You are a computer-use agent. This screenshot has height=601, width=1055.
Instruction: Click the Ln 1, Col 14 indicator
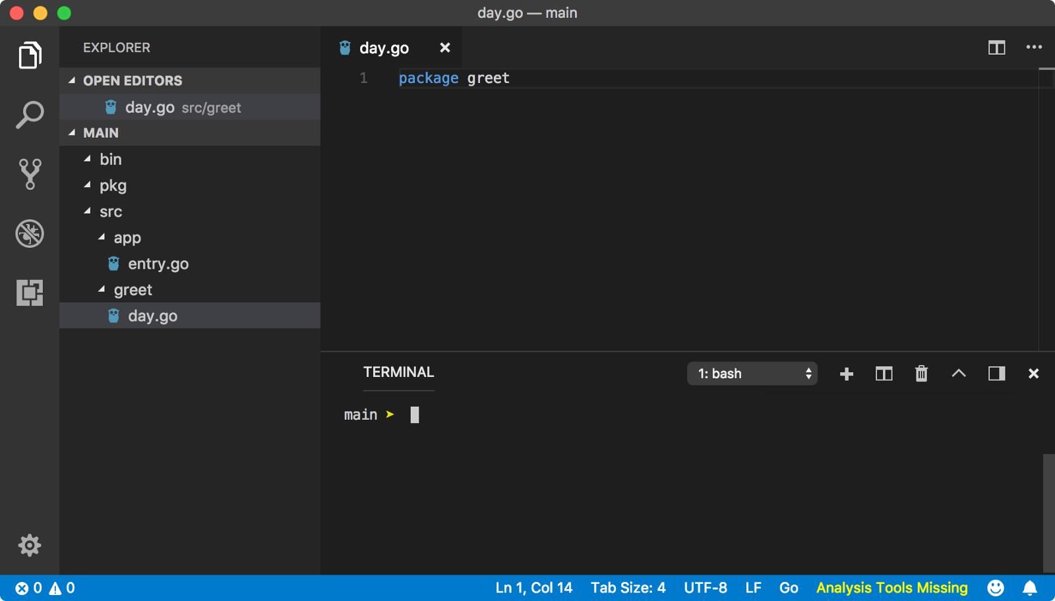click(533, 588)
